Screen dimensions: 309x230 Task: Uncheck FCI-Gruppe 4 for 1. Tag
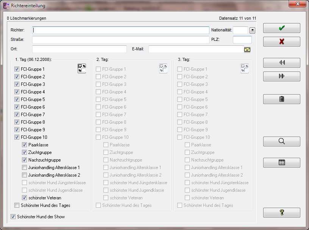[17, 92]
